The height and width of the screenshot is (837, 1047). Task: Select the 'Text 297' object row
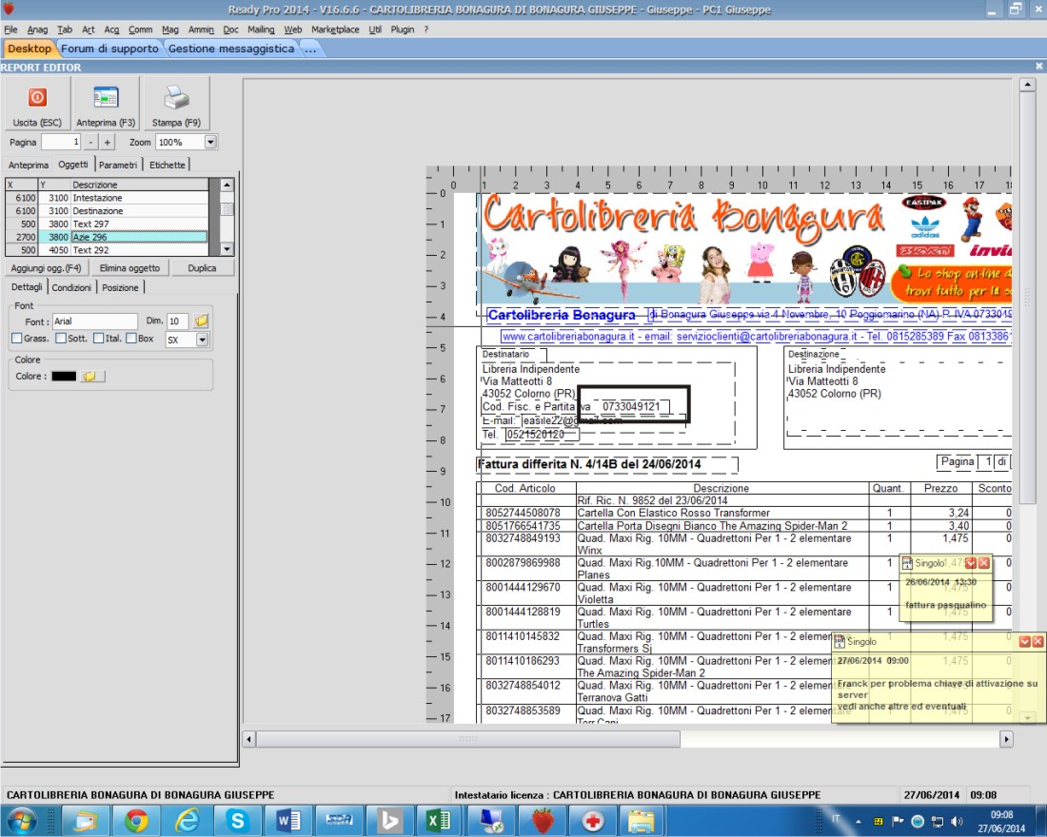(107, 224)
